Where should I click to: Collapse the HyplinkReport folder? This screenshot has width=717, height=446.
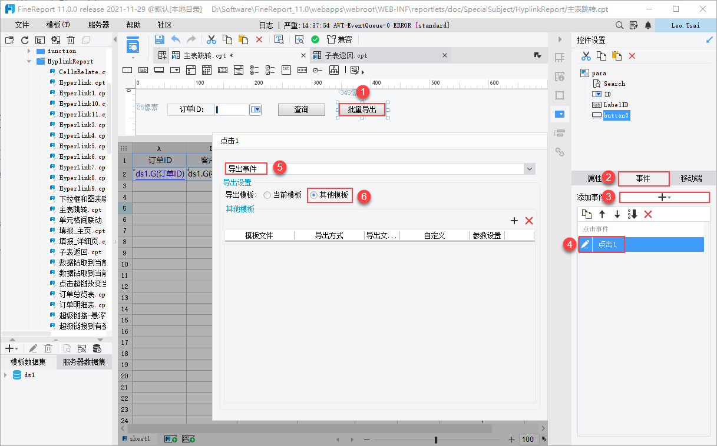[28, 61]
